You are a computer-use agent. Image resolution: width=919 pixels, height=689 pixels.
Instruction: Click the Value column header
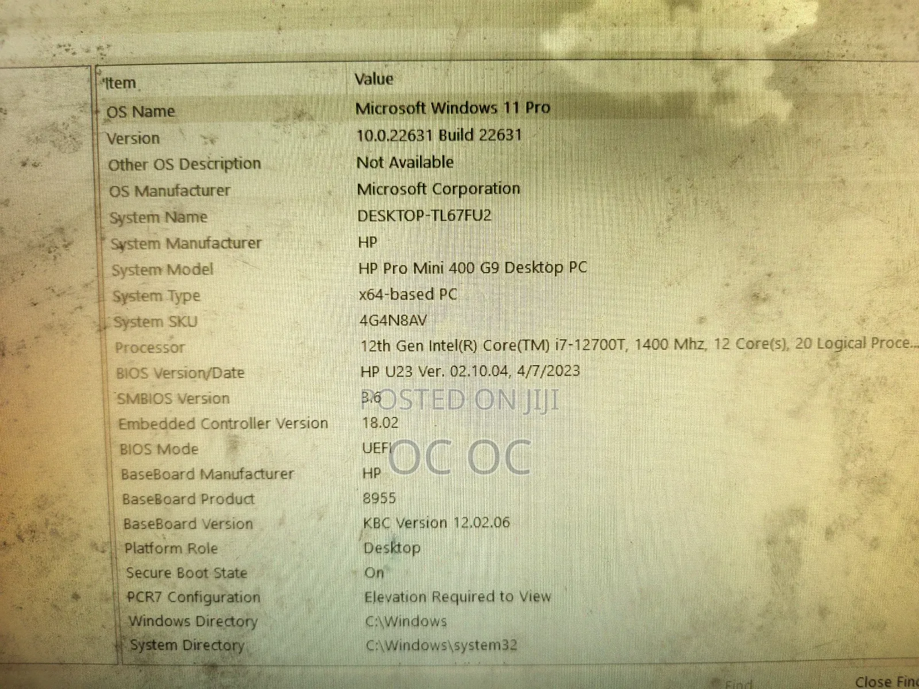coord(374,79)
